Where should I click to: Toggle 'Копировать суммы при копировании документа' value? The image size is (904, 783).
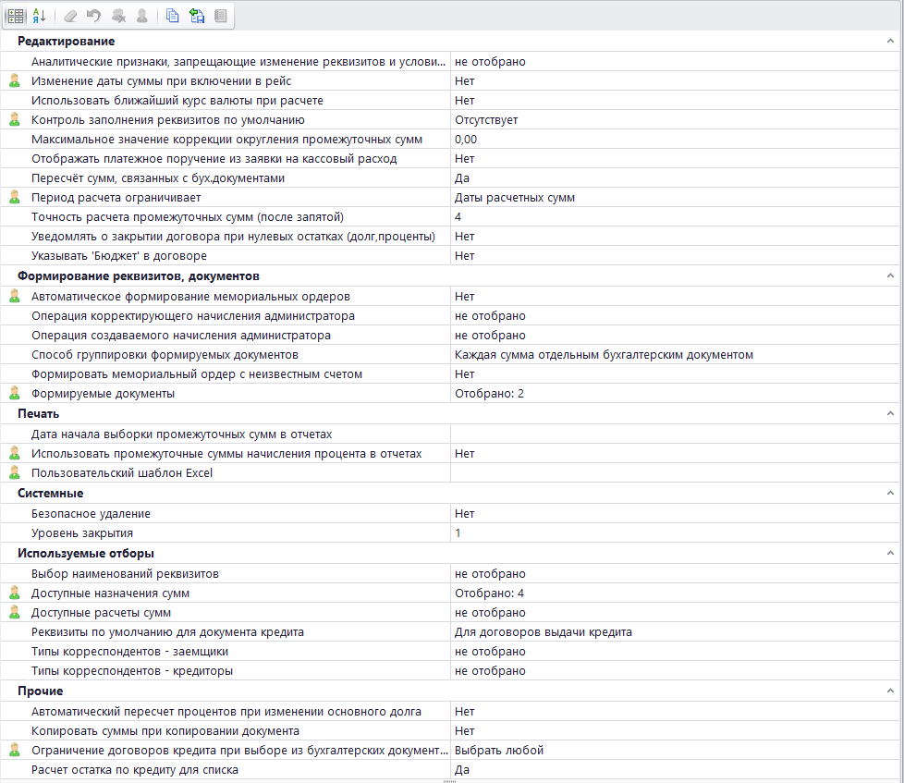tap(673, 731)
